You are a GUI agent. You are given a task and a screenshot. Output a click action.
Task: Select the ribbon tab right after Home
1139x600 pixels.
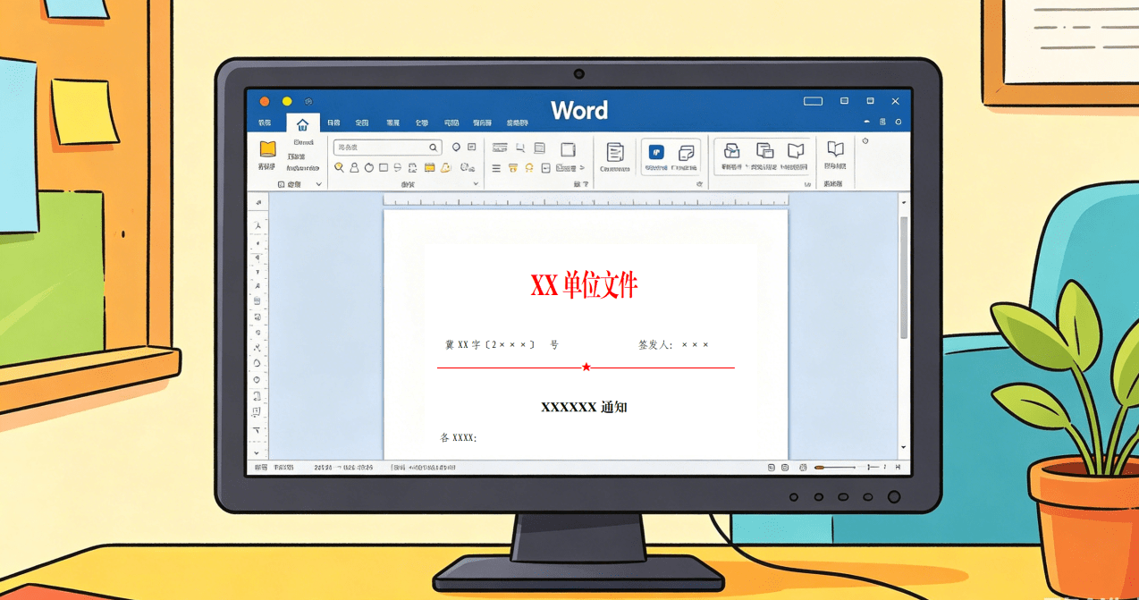point(333,123)
